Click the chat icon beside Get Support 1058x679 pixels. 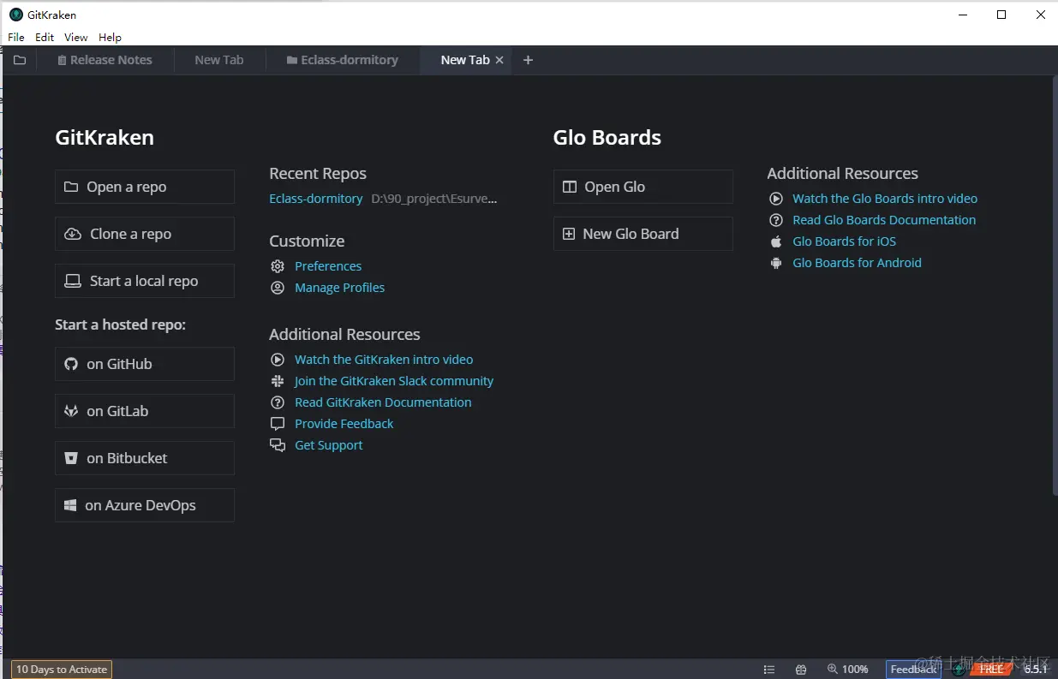278,445
